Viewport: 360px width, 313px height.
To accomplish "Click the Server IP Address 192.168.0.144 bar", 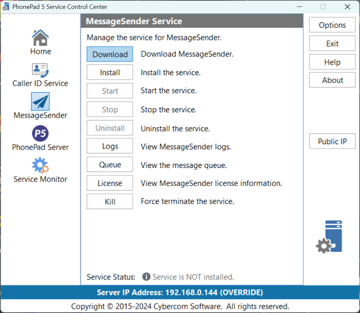I will point(180,292).
